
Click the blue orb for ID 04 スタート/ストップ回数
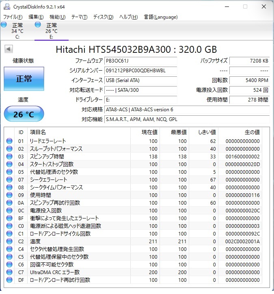[9, 164]
